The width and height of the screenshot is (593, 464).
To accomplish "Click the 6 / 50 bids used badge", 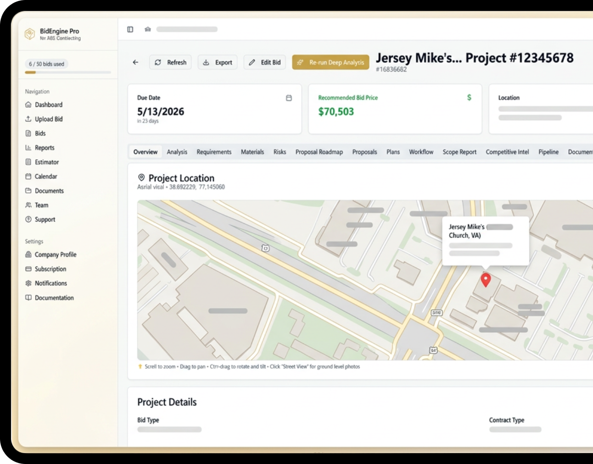I will tap(46, 64).
